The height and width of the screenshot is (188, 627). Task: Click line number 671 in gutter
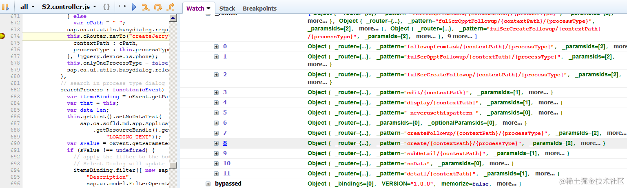[15, 16]
